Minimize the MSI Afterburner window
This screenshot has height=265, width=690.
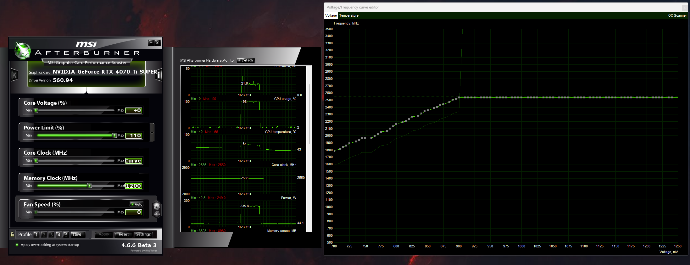151,42
